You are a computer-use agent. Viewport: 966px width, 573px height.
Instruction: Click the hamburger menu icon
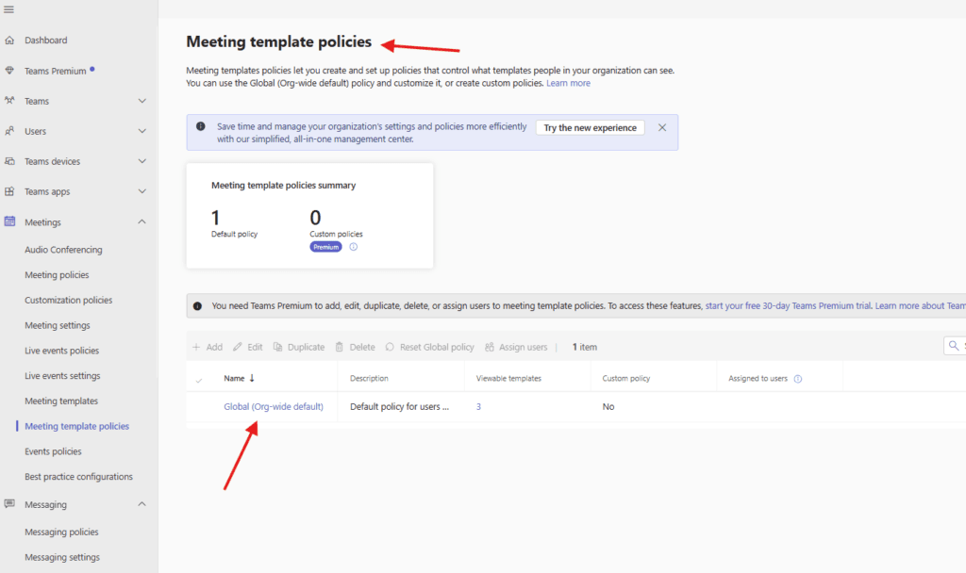[x=8, y=9]
